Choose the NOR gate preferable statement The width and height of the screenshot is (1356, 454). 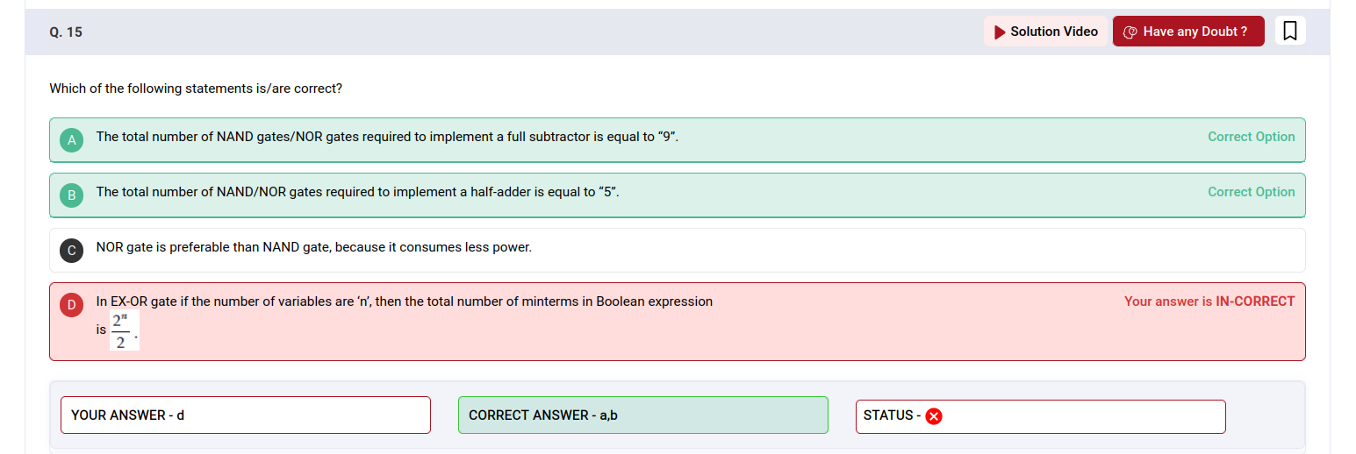[313, 247]
